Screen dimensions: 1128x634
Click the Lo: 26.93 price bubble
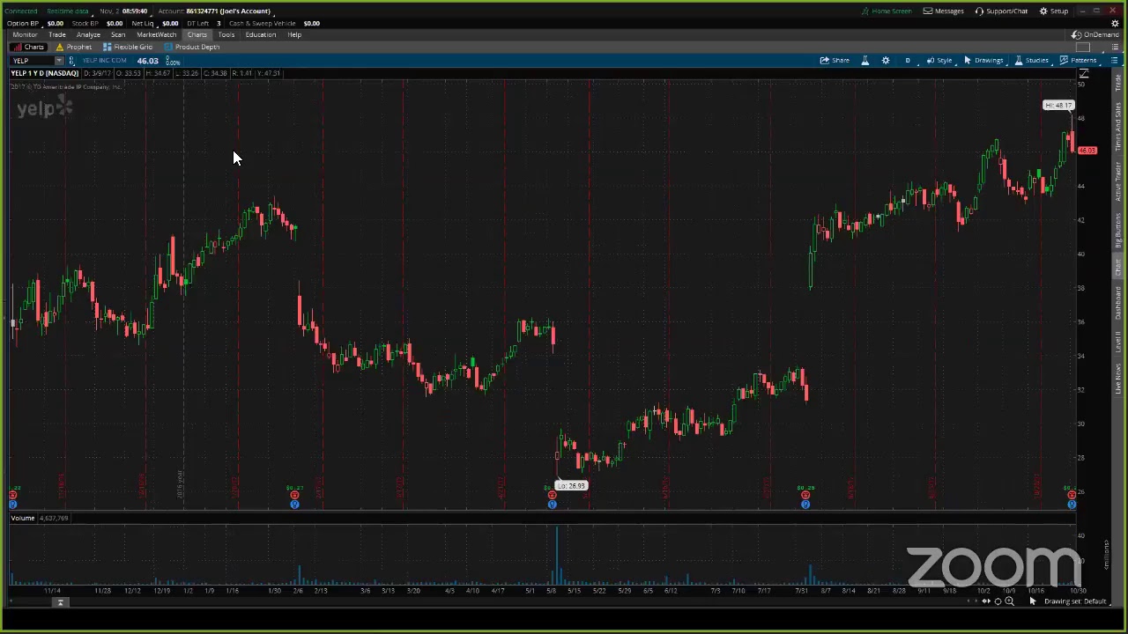(571, 486)
